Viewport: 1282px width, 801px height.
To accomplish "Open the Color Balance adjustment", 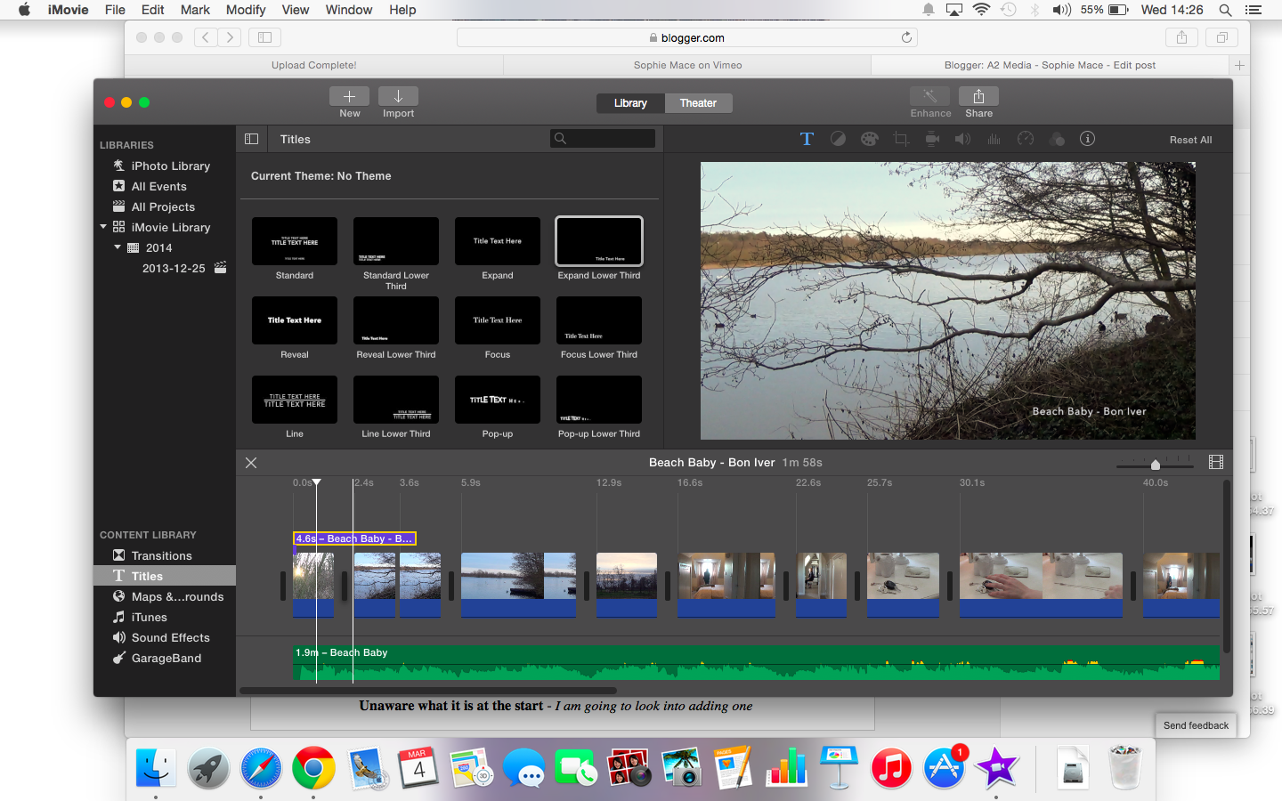I will [x=838, y=139].
